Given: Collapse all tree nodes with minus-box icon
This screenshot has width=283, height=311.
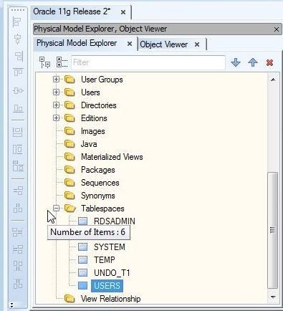Looking at the screenshot, I should tap(44, 62).
